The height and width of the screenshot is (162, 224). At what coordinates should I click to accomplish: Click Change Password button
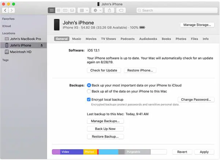(196, 100)
